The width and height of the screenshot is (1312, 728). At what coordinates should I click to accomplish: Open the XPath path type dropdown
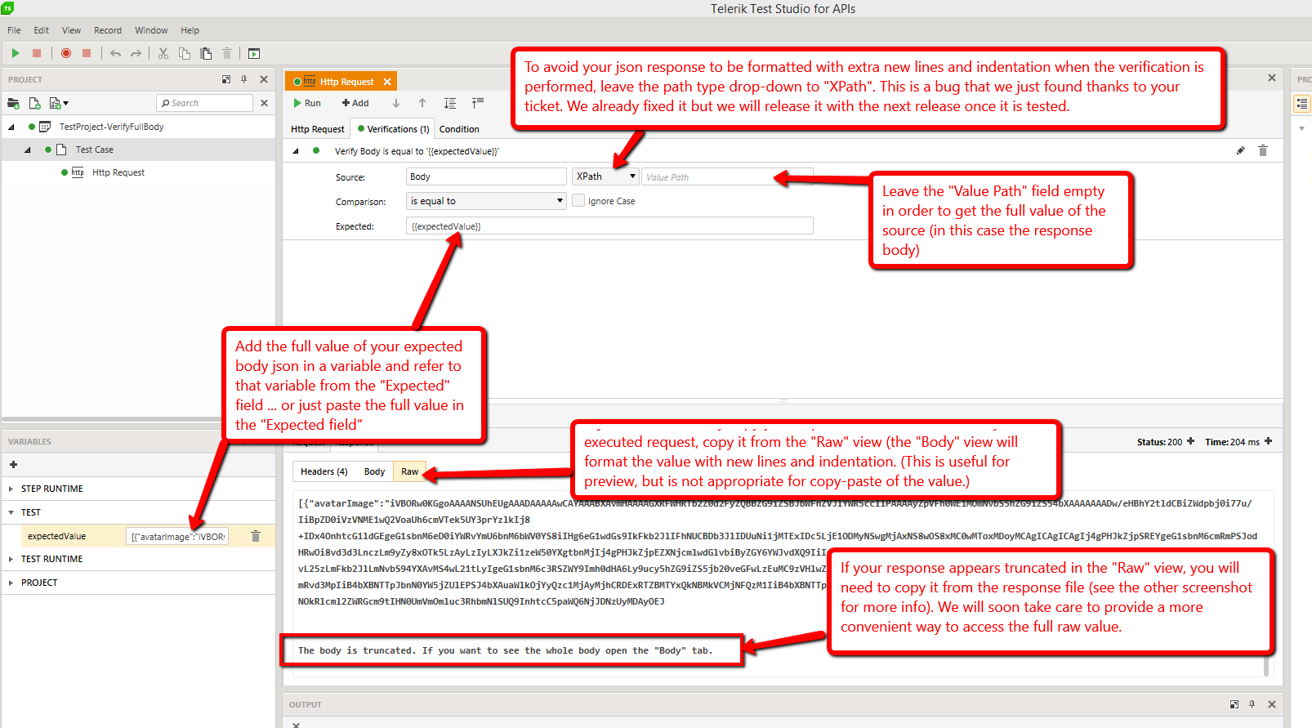[605, 176]
